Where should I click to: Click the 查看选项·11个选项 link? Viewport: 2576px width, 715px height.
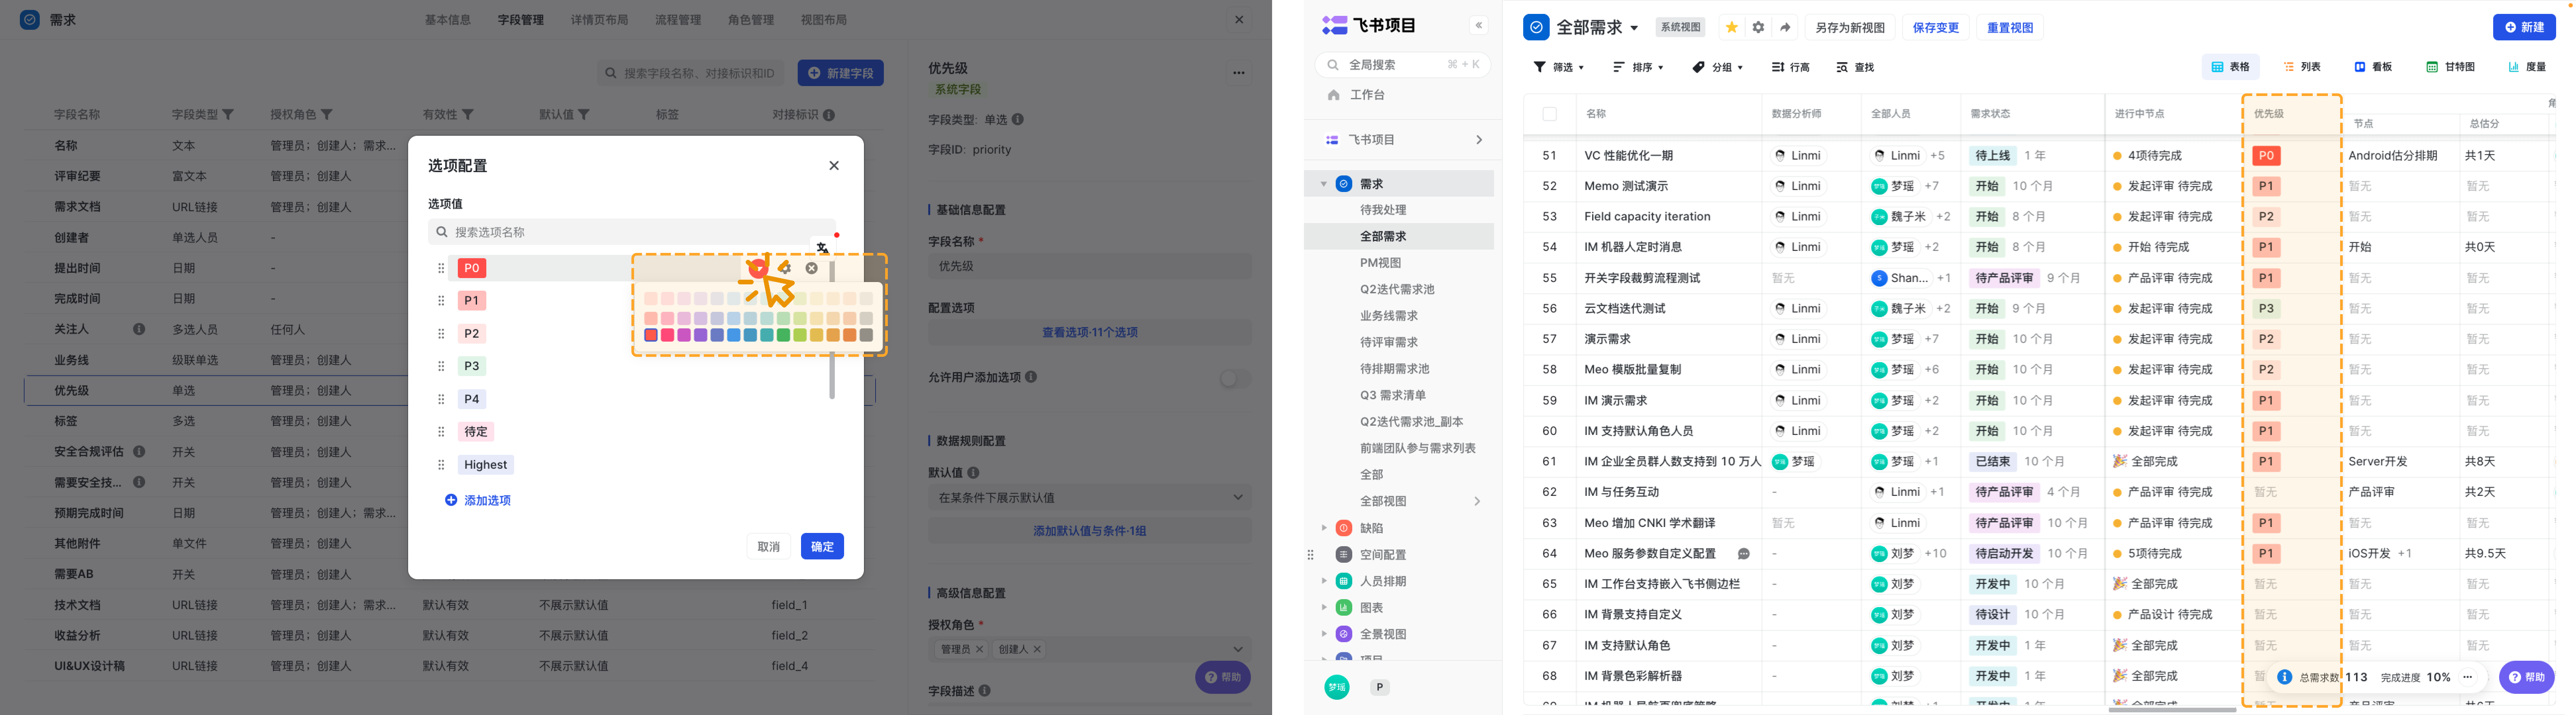1090,333
